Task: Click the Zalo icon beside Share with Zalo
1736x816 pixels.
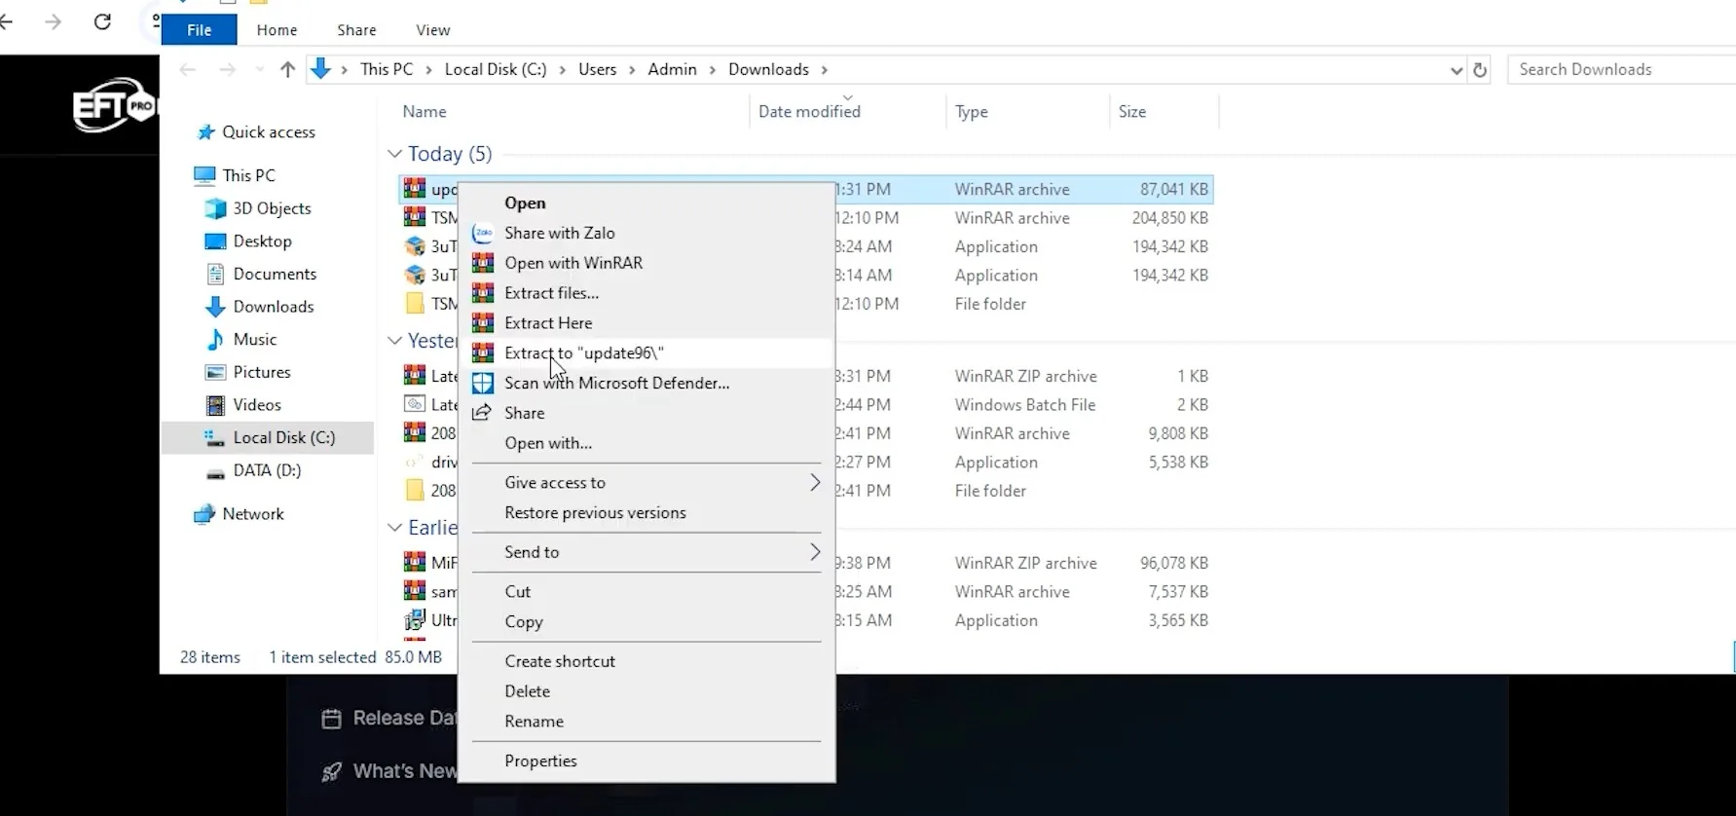Action: pyautogui.click(x=483, y=234)
